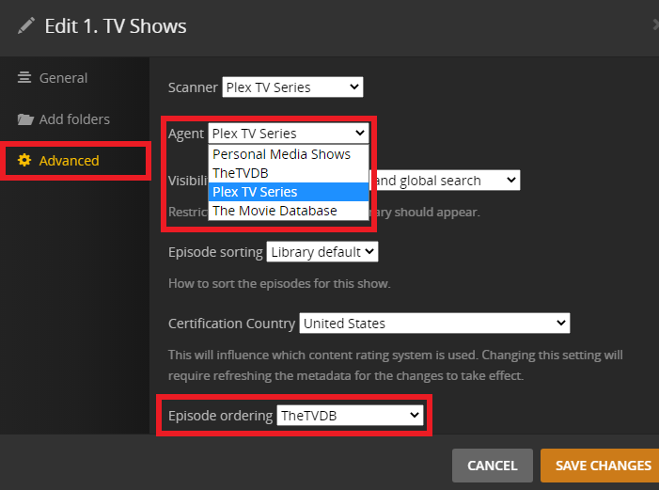659x490 pixels.
Task: Click 'How to sort the episodes' help text
Action: [279, 283]
